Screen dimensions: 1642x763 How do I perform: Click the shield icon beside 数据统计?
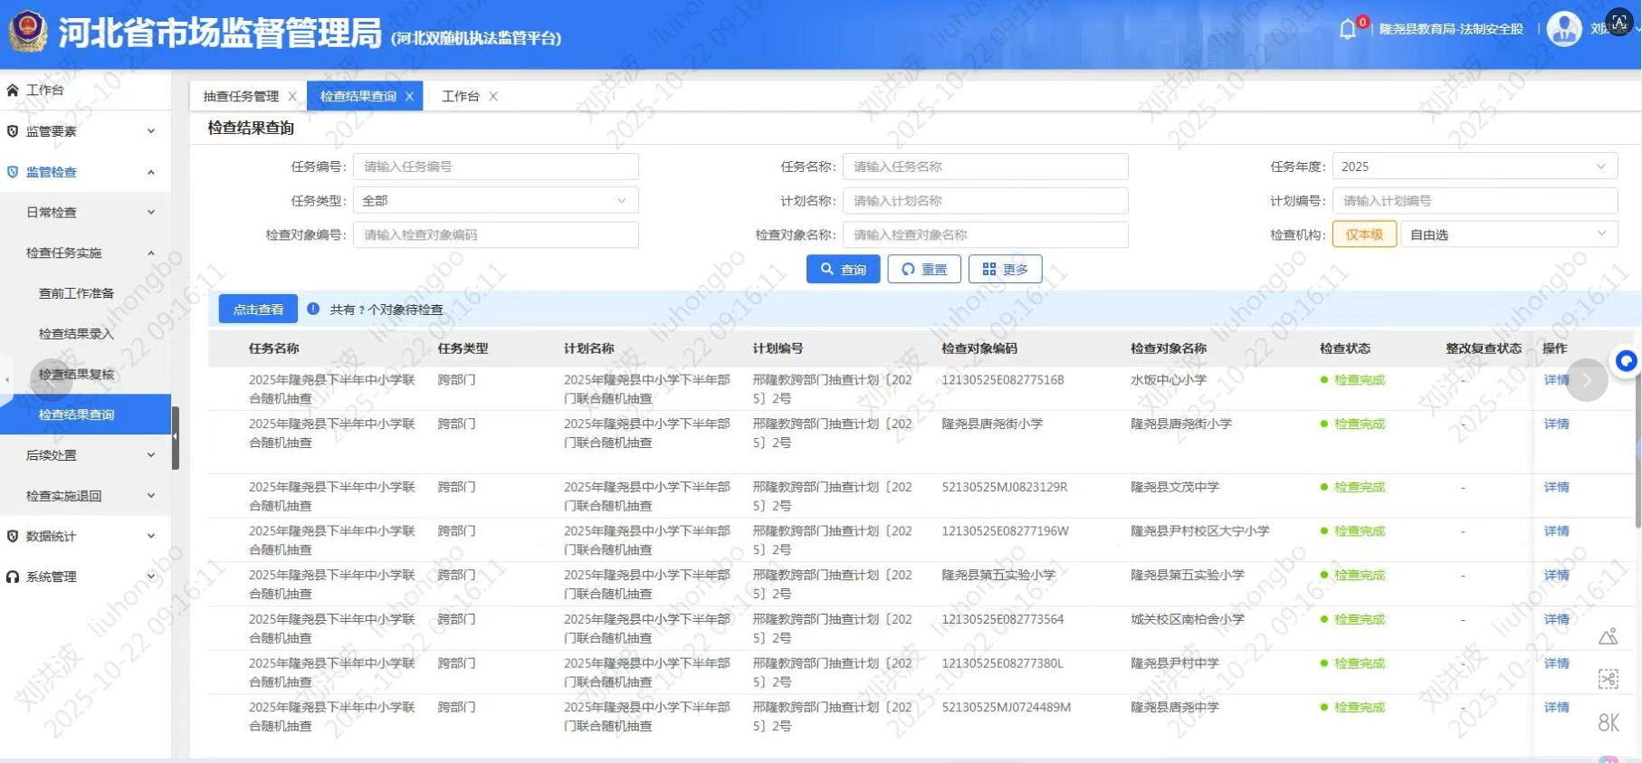point(13,536)
